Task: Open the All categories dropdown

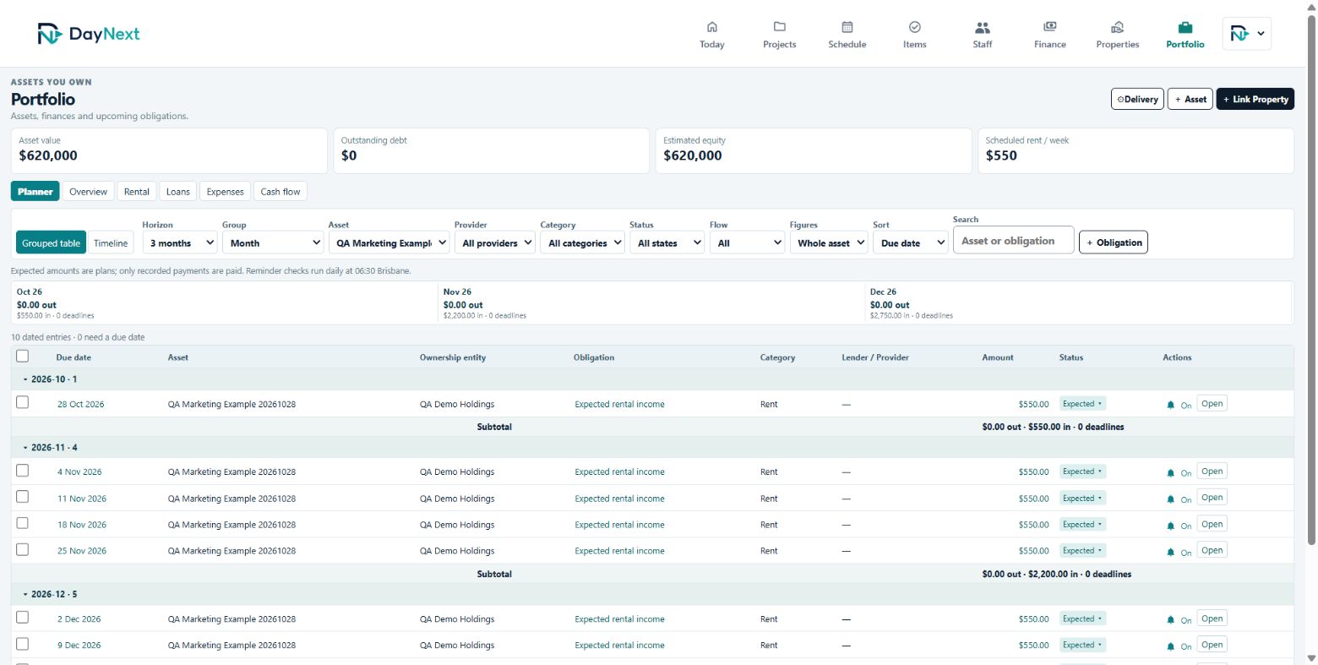Action: 582,243
